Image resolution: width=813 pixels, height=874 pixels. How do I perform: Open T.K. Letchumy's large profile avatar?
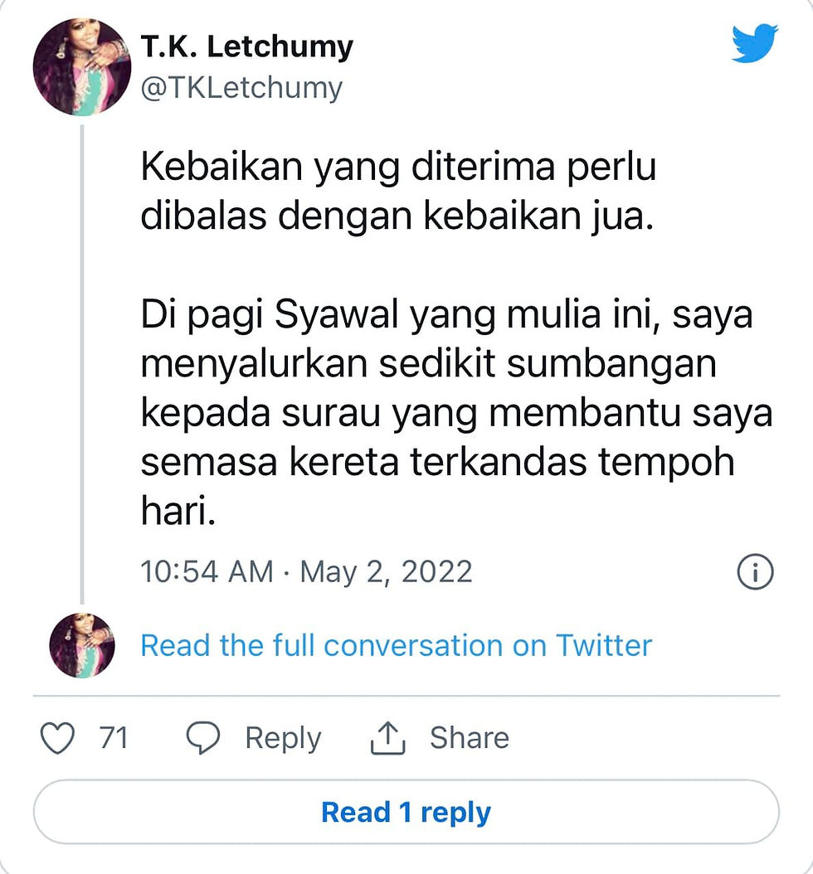(x=82, y=66)
